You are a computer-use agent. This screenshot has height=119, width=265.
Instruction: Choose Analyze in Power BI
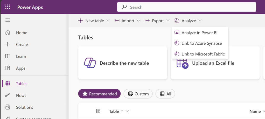point(199,33)
